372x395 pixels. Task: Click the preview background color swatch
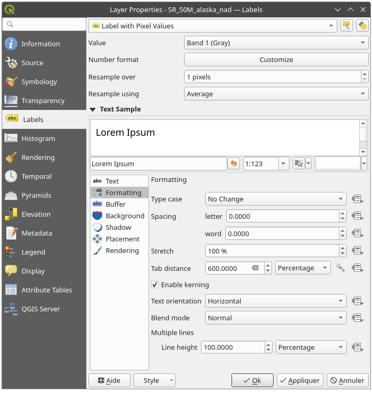(337, 164)
